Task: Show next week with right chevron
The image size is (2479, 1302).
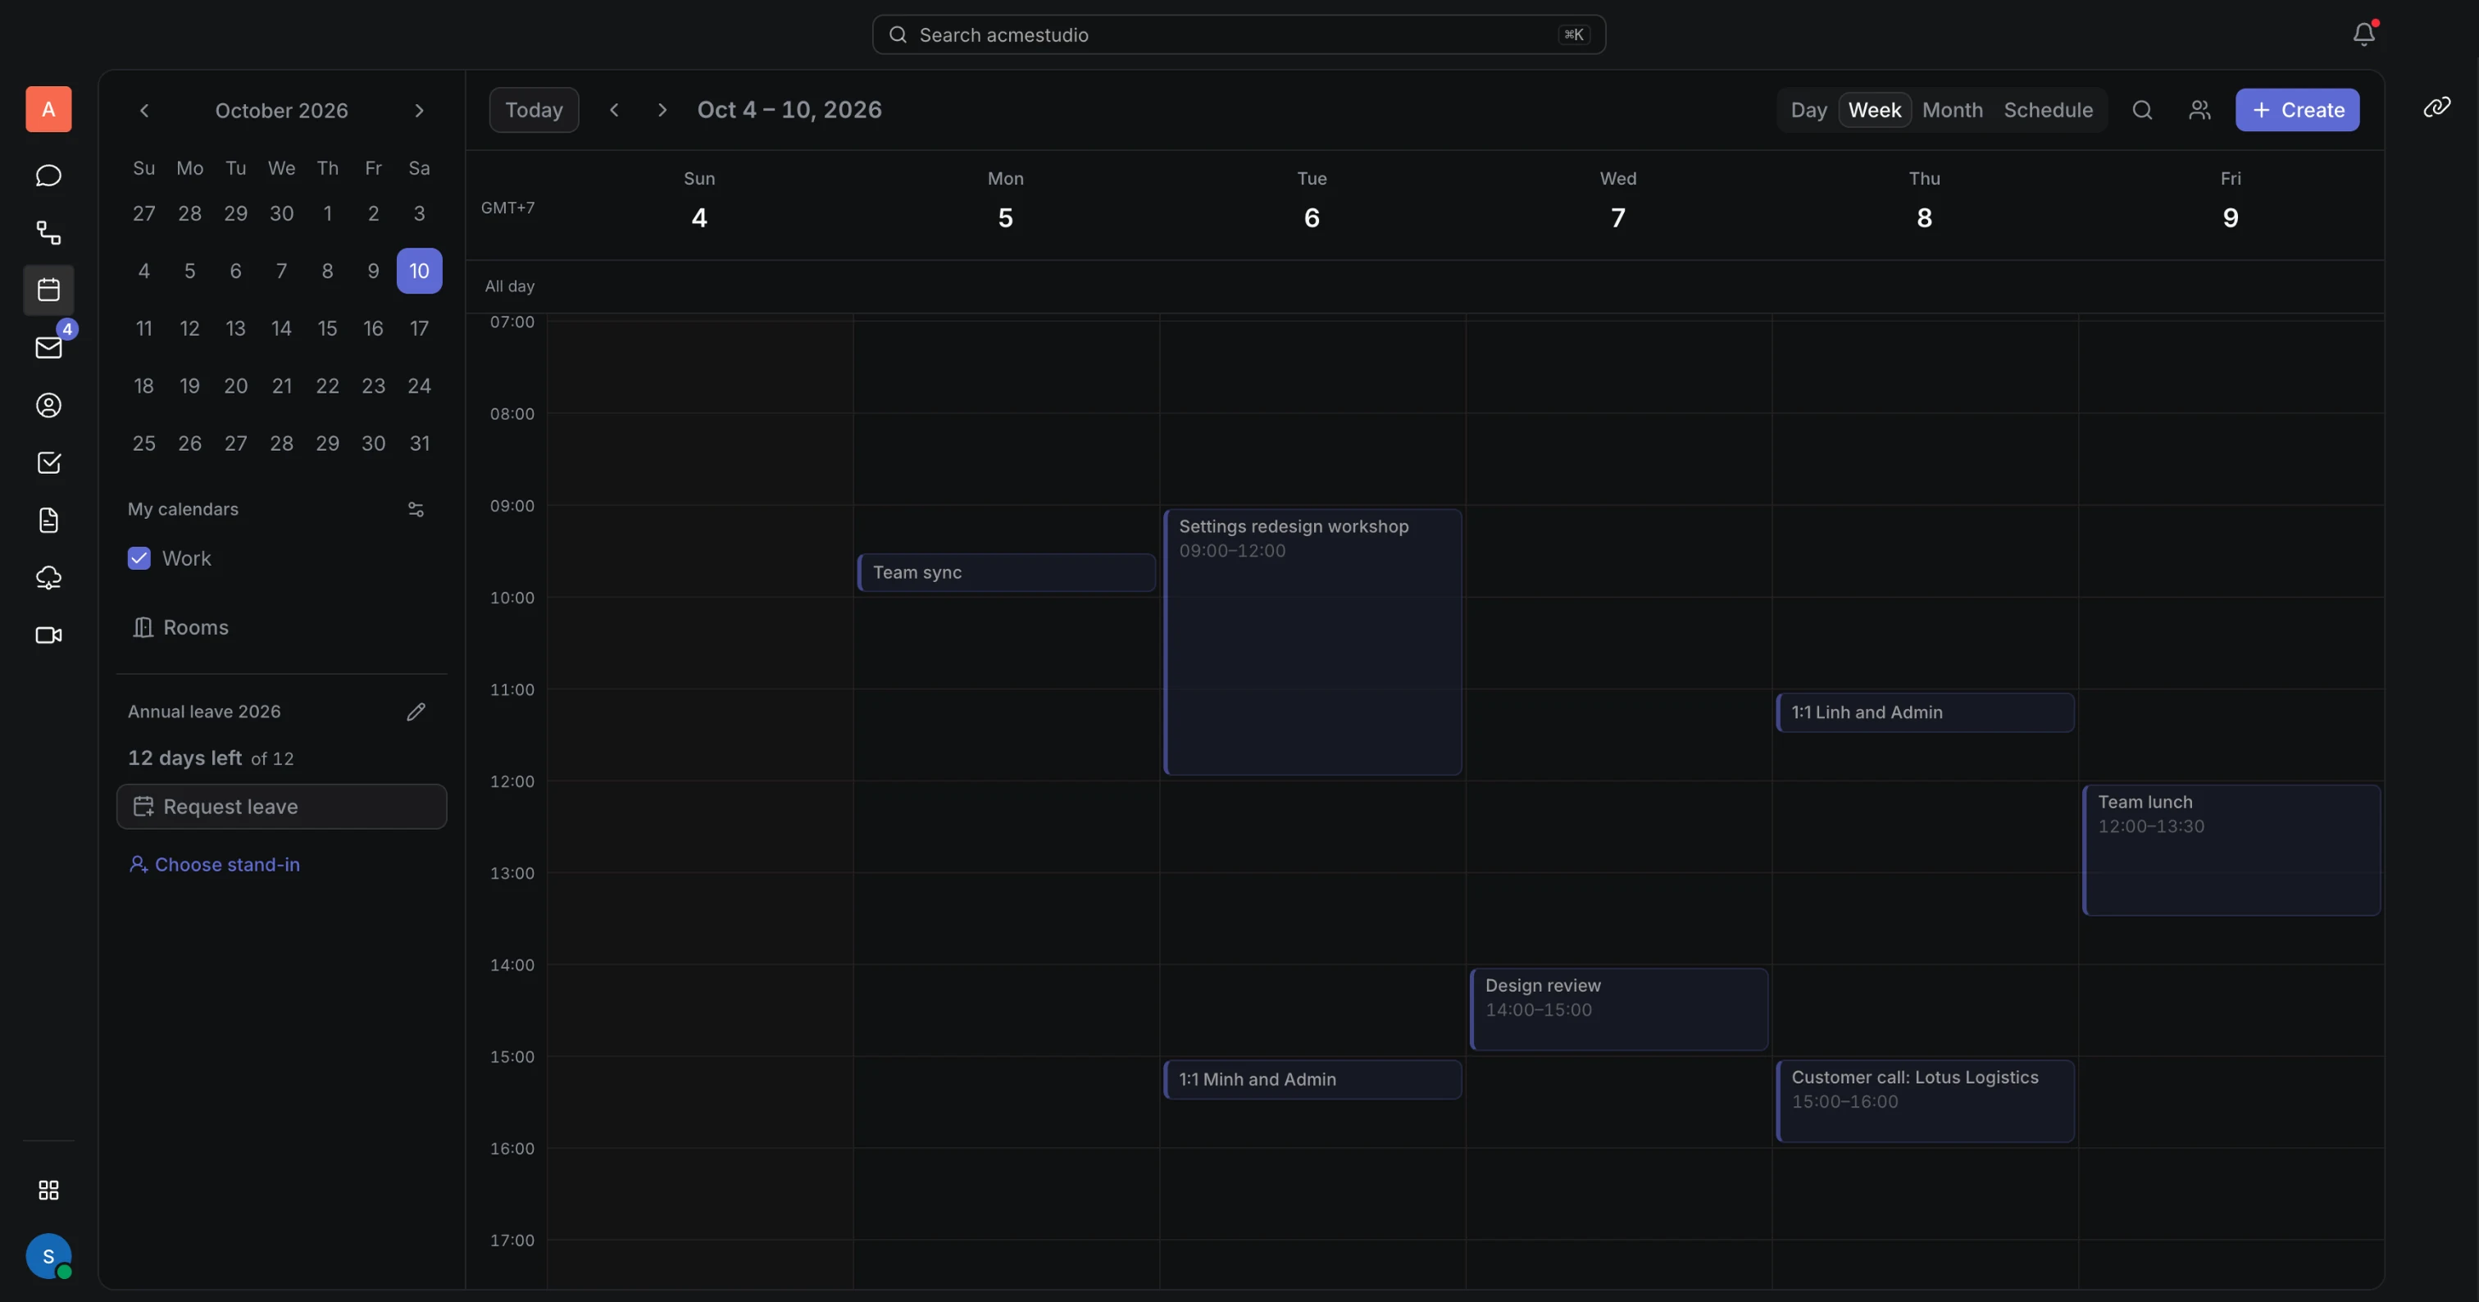Action: pos(662,110)
